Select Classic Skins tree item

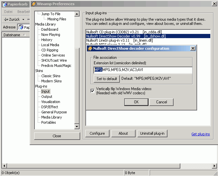tap(51, 76)
